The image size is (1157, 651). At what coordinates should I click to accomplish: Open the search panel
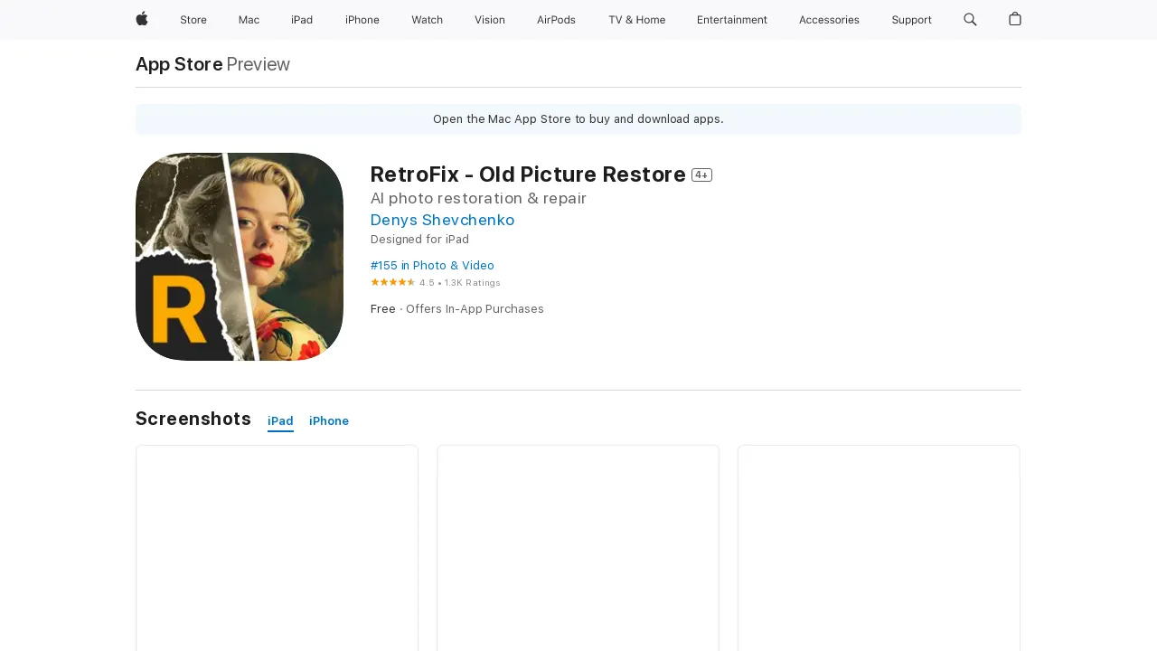tap(969, 19)
